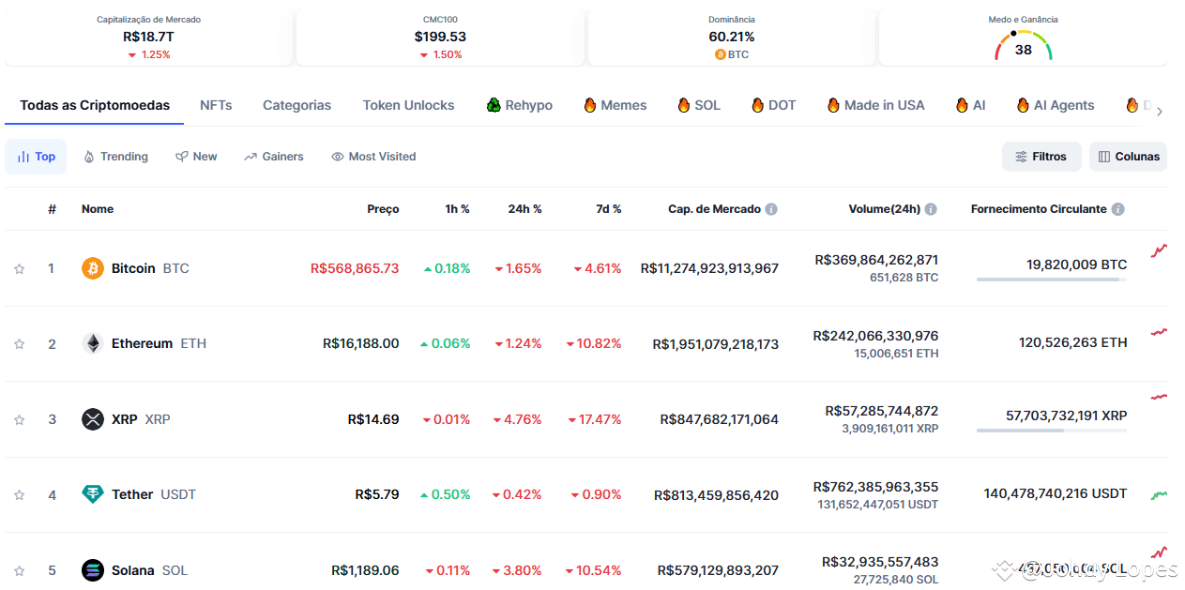Click the flame icon beside SOL
This screenshot has width=1185, height=590.
pos(684,105)
